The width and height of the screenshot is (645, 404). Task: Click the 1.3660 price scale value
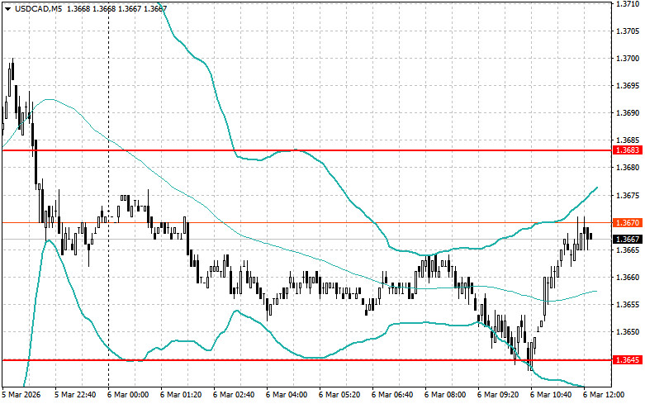pyautogui.click(x=628, y=277)
